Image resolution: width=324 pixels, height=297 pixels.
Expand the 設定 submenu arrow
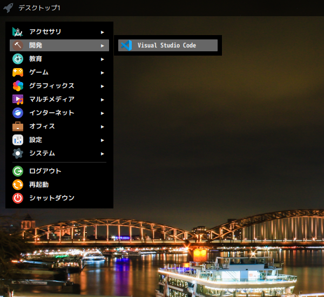pos(102,140)
